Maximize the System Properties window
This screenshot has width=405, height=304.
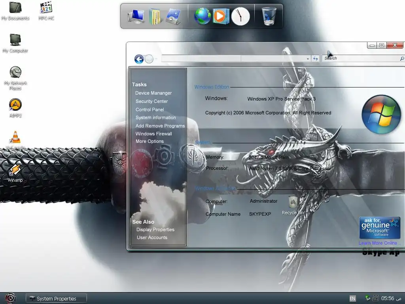(x=382, y=45)
